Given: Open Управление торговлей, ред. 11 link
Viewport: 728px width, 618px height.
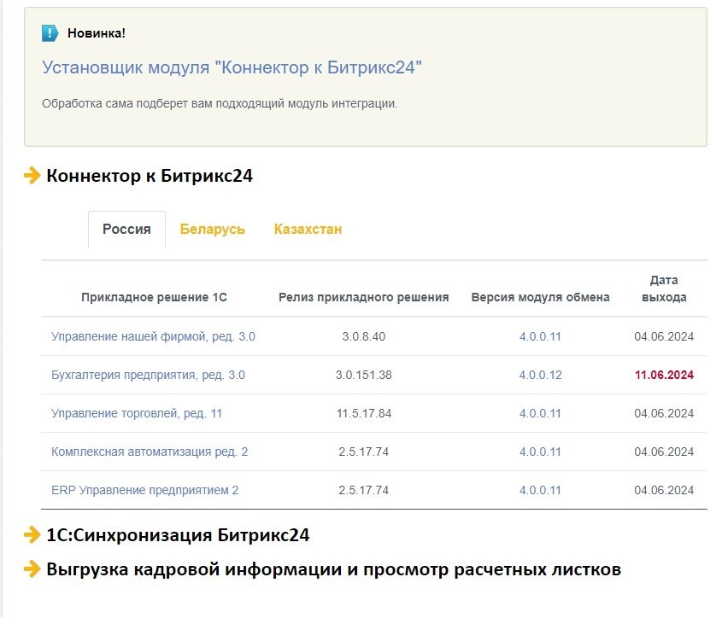Looking at the screenshot, I should (x=137, y=413).
